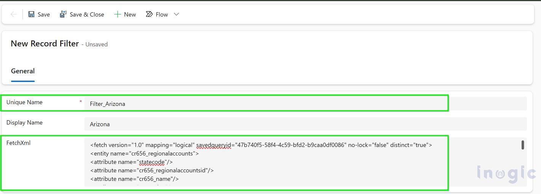Screen dimensions: 541x194
Task: Edit the Display Name field Arizona
Action: tap(306, 124)
